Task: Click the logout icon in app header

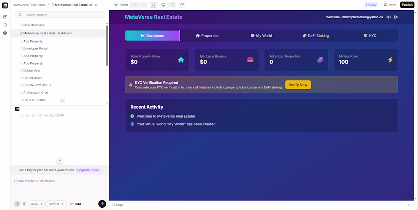Action: [x=396, y=17]
